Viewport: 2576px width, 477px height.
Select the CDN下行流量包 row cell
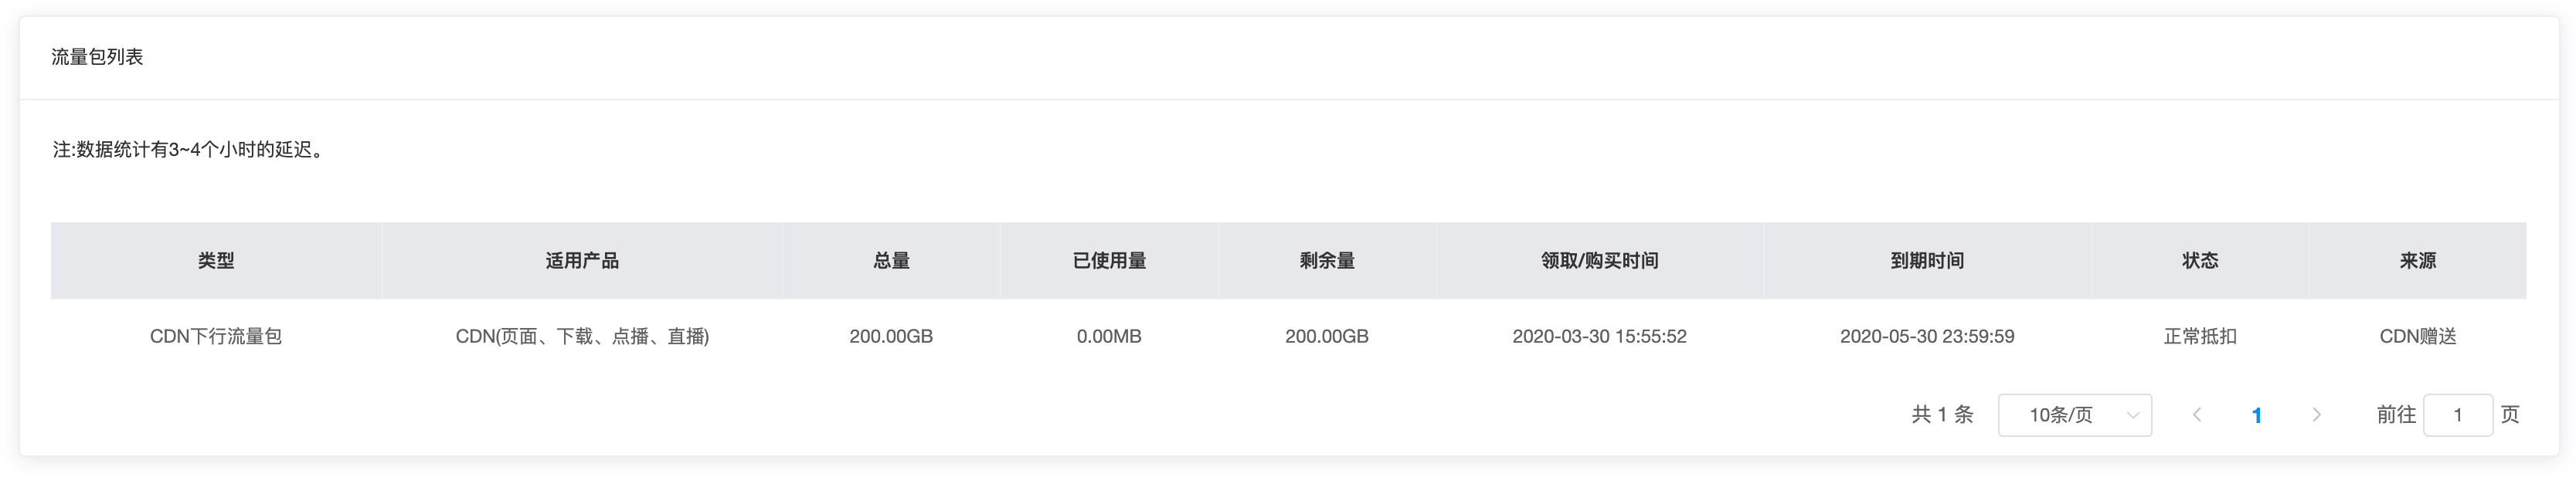click(216, 337)
